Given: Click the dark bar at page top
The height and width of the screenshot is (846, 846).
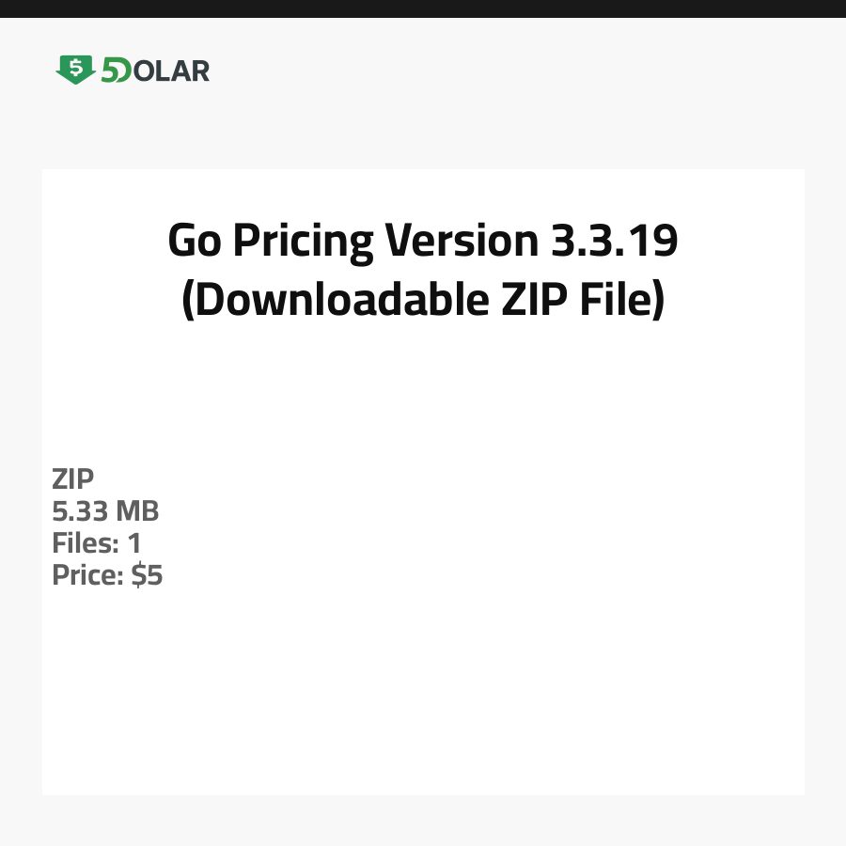Looking at the screenshot, I should click(423, 8).
